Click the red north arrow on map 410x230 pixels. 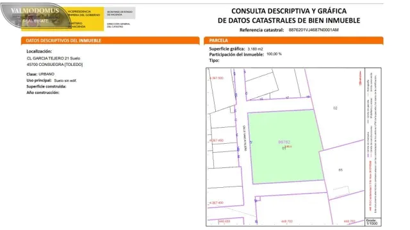360,78
